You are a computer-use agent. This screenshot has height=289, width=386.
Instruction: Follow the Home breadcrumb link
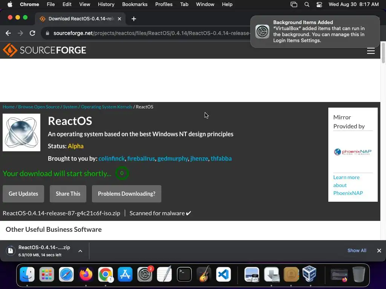pos(9,106)
